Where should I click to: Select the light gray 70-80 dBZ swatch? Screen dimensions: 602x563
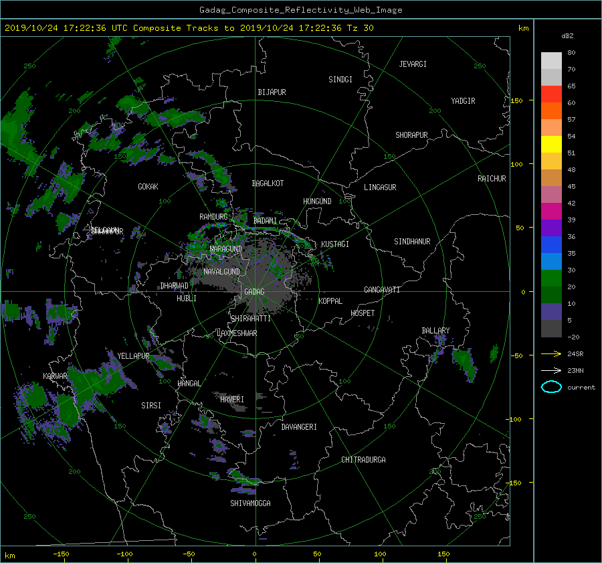pyautogui.click(x=551, y=61)
